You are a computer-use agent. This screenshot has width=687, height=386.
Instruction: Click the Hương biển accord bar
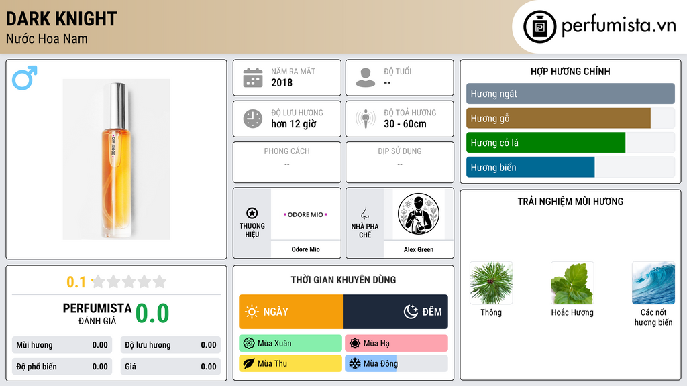[570, 167]
